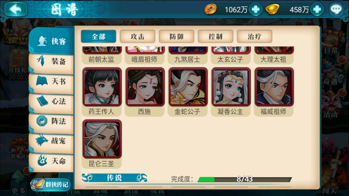Select the 战宠 dragon category
This screenshot has width=349, height=196.
click(x=51, y=141)
